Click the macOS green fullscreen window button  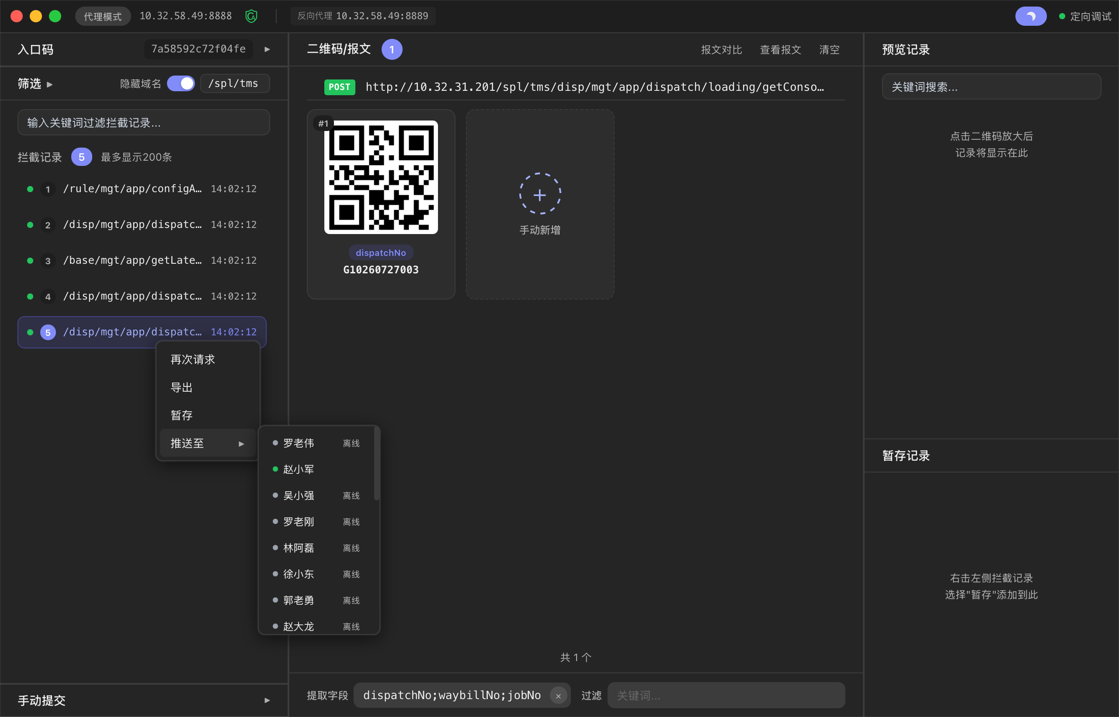point(55,16)
